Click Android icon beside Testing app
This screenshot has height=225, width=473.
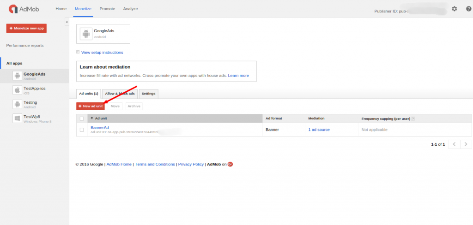[18, 104]
